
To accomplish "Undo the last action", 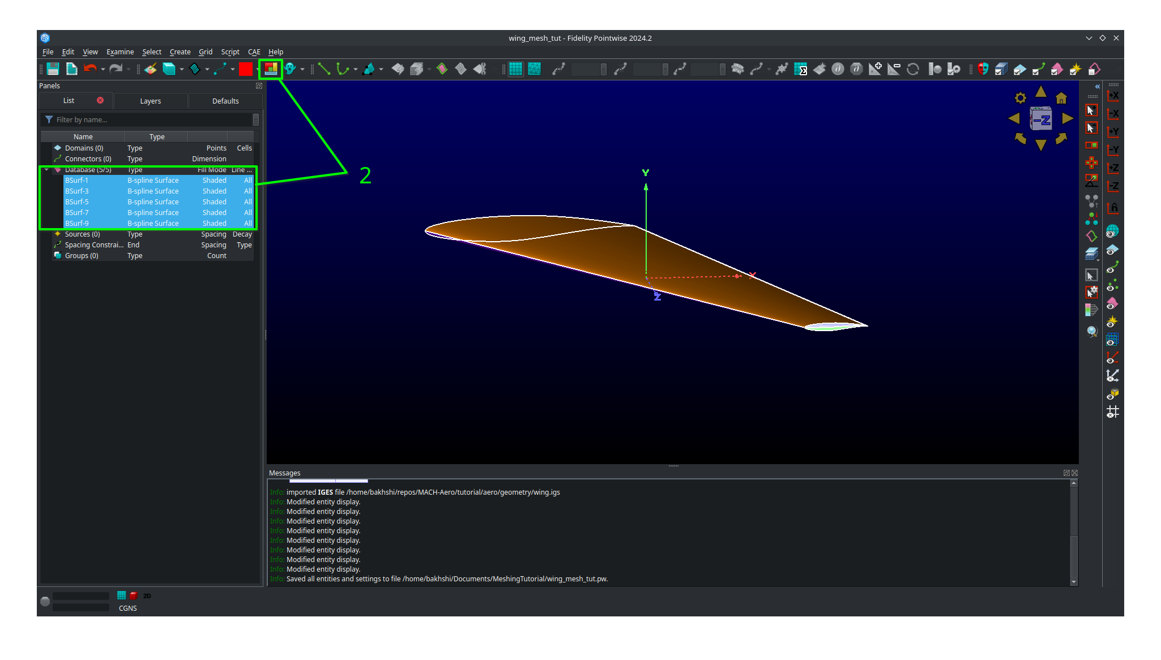I will tap(91, 69).
